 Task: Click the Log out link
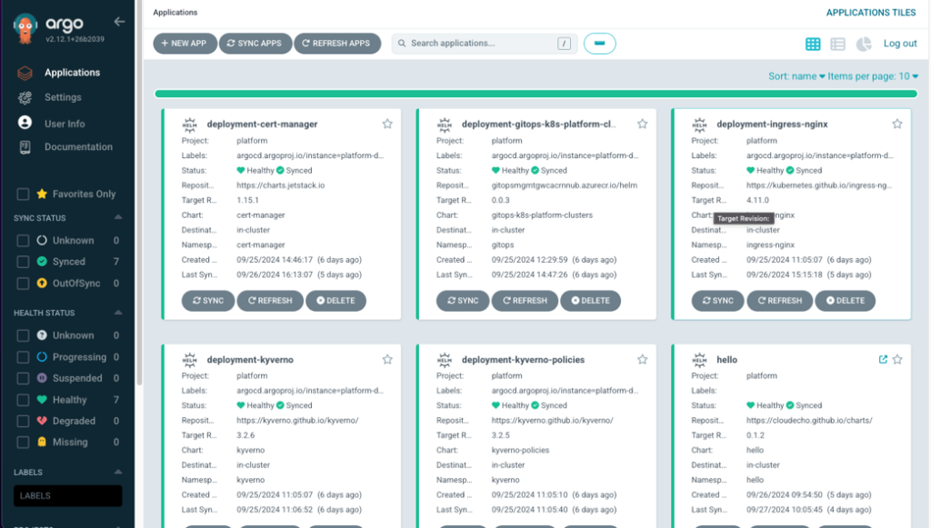[x=900, y=44]
